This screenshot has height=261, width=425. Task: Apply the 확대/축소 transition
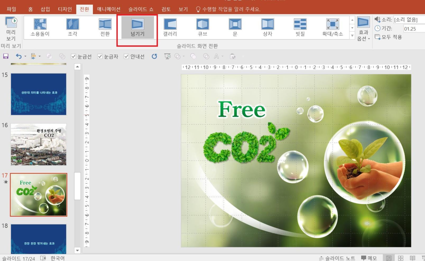pyautogui.click(x=332, y=28)
